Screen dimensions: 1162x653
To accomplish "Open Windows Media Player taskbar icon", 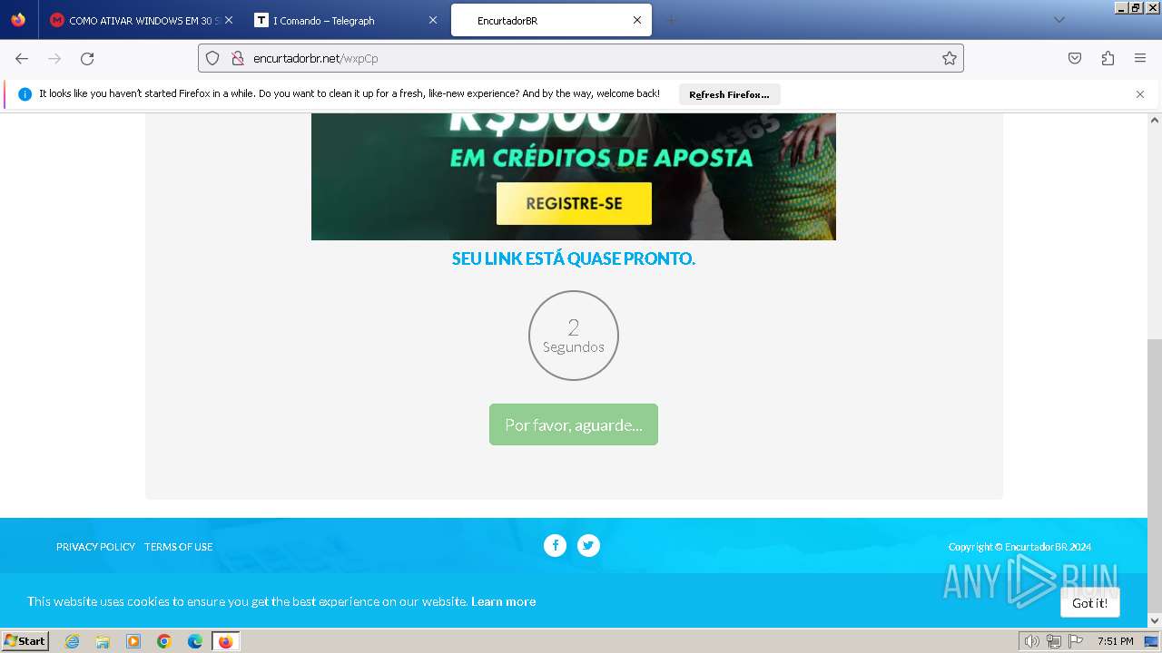I will tap(133, 641).
